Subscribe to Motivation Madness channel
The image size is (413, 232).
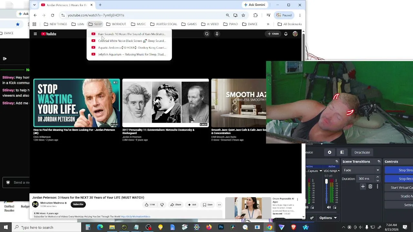pos(78,204)
